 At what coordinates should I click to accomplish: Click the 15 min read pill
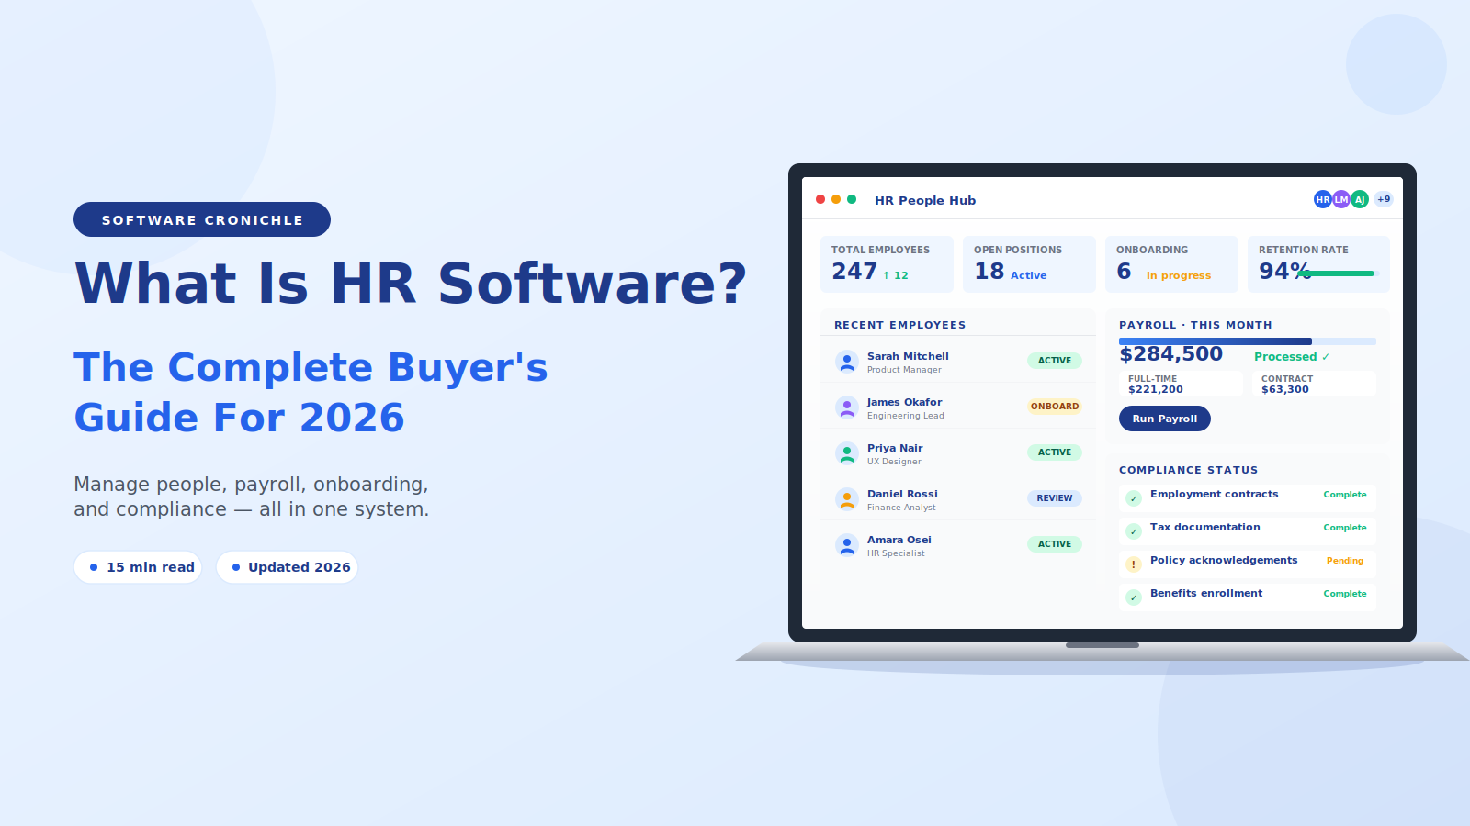pyautogui.click(x=138, y=567)
